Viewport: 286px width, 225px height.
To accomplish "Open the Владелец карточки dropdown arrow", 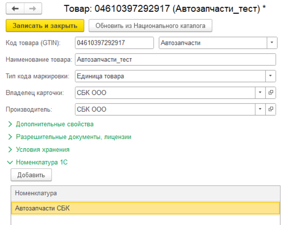I will click(260, 93).
